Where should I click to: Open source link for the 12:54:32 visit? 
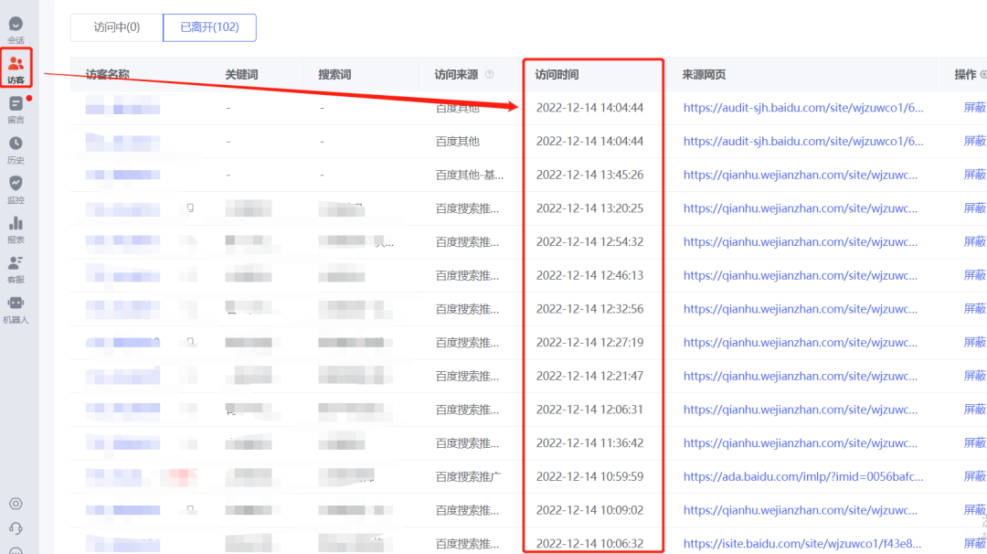(x=800, y=241)
